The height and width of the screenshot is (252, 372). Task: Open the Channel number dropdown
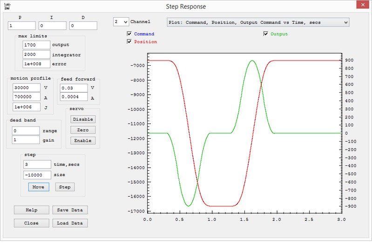tap(121, 22)
